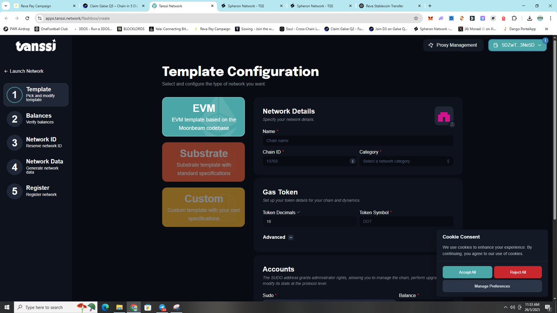The height and width of the screenshot is (313, 557).
Task: Click the page vertical scrollbar
Action: point(555,130)
